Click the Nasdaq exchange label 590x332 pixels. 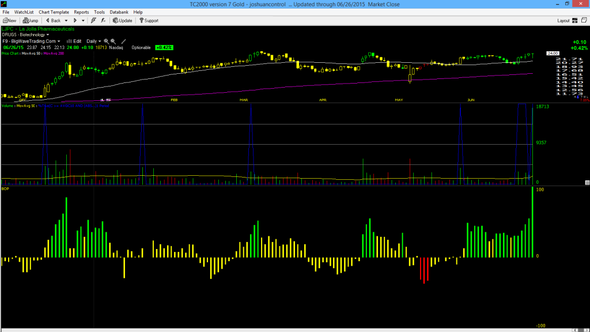click(116, 47)
